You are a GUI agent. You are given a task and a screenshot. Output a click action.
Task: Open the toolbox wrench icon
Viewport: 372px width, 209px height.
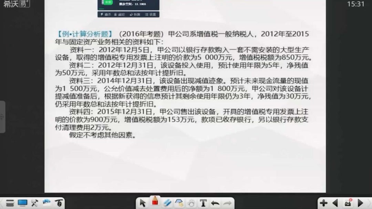[34, 203]
